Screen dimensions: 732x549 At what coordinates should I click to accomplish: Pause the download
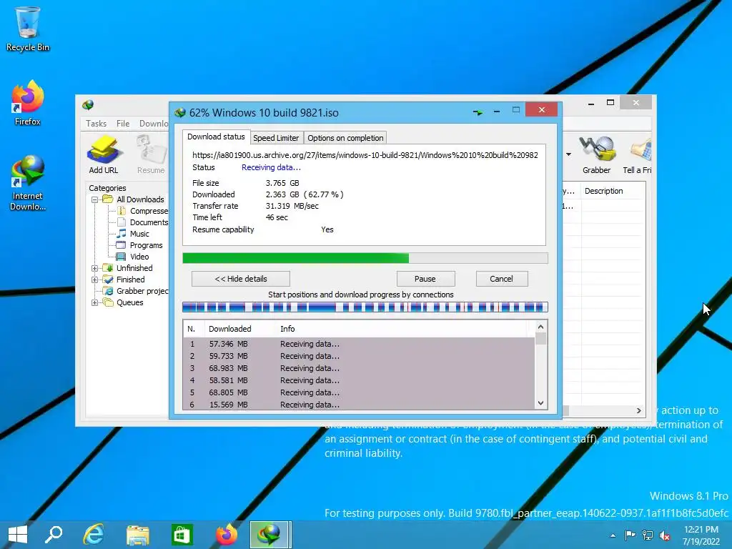tap(425, 279)
